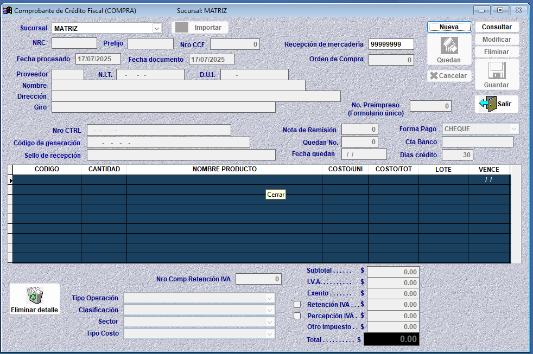Click the Quedan handshake icon

click(x=448, y=46)
